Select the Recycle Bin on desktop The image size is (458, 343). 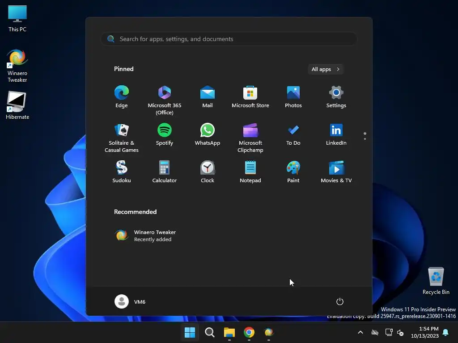436,281
